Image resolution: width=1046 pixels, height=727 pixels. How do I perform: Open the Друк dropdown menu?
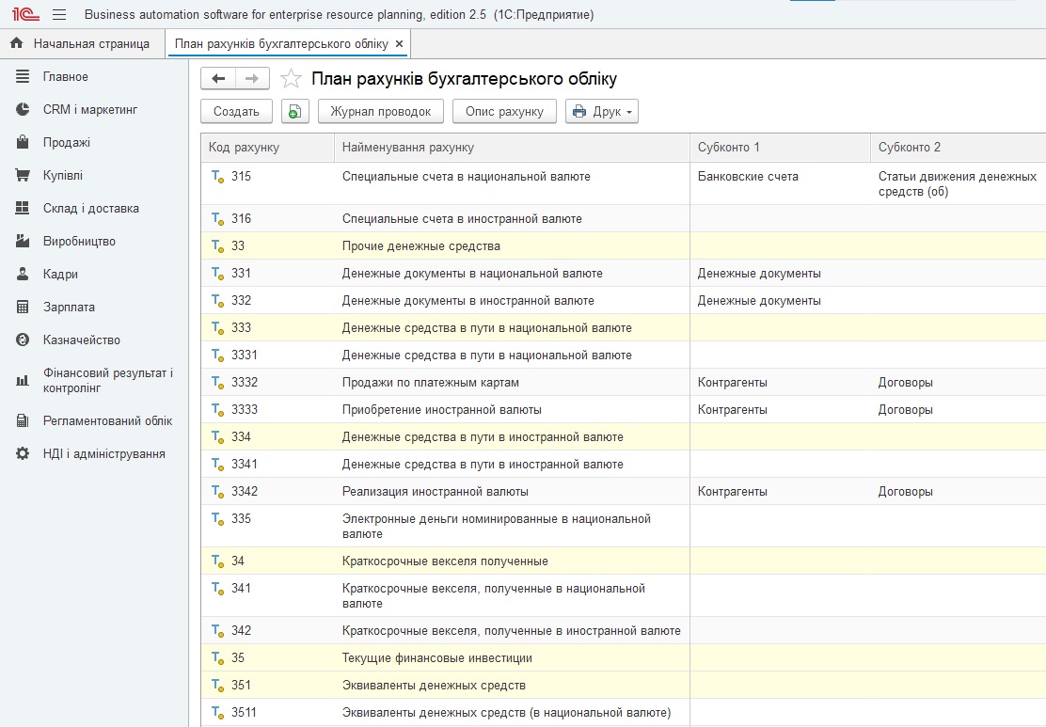[602, 111]
